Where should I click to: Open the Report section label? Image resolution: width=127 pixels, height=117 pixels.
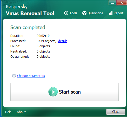(118, 13)
